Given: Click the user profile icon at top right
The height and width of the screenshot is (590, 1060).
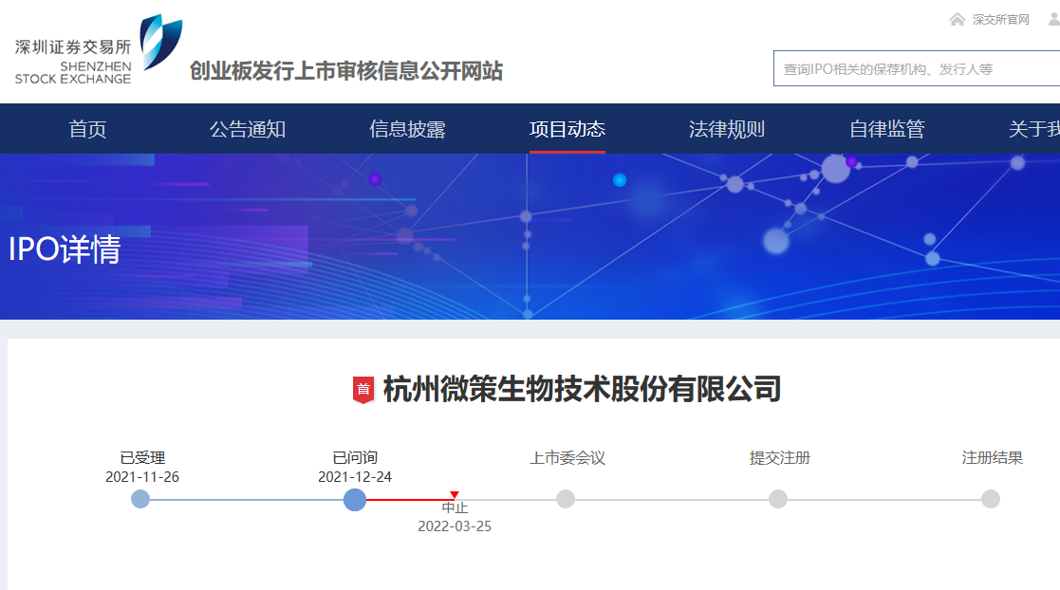Looking at the screenshot, I should tap(1054, 19).
